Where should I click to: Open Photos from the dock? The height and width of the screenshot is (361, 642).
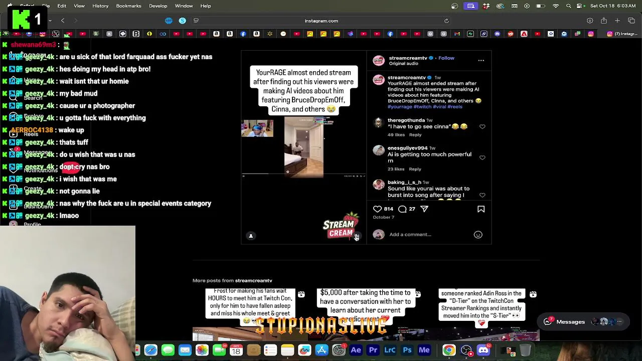[202, 350]
